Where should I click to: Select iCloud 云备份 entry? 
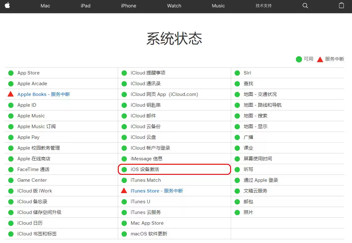coord(145,127)
